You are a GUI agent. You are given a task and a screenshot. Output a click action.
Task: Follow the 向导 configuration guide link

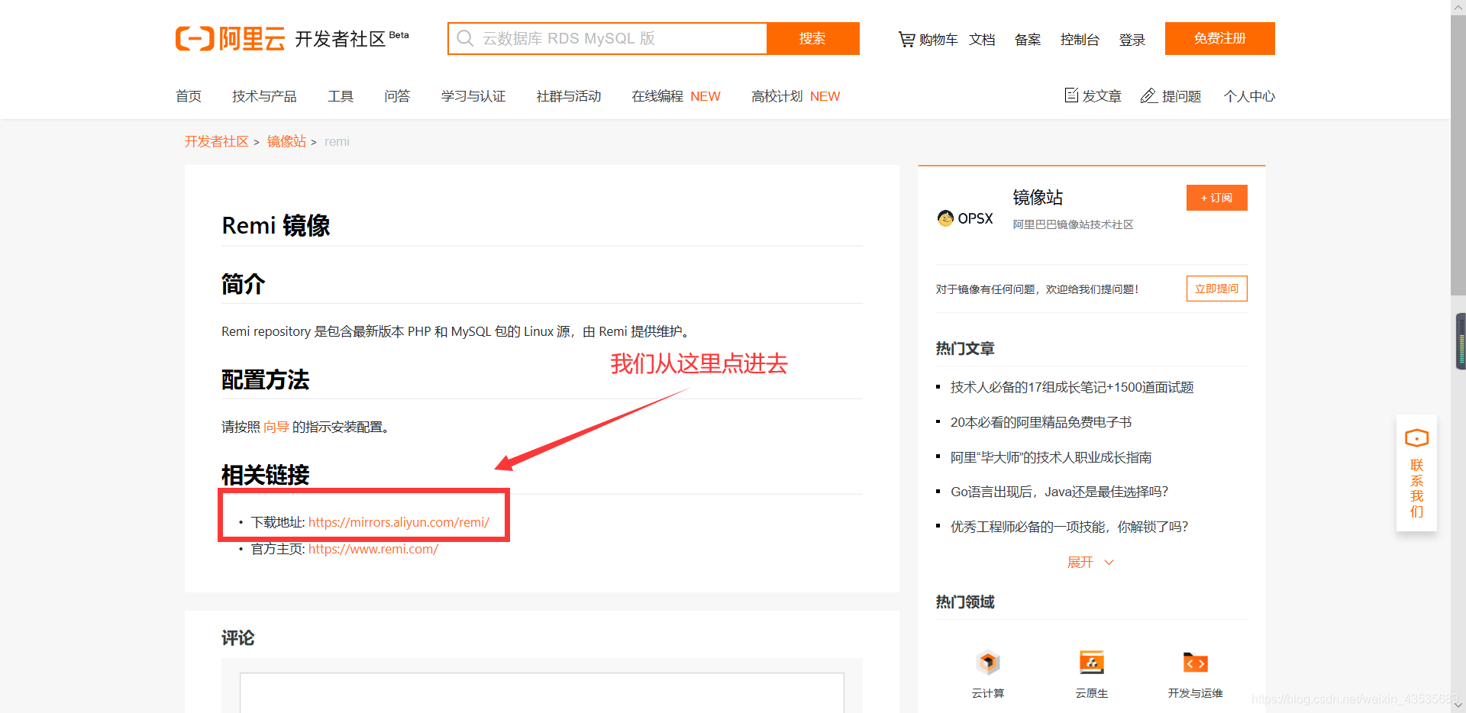(x=276, y=427)
